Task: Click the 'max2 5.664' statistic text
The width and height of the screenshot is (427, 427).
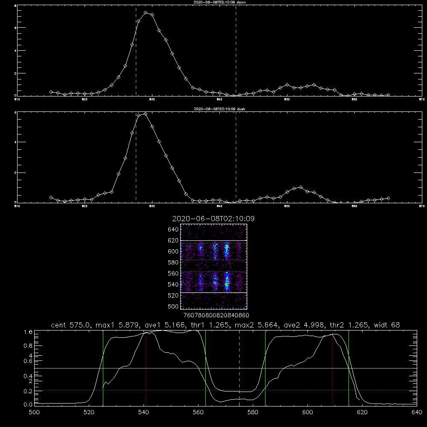Action: tap(255, 325)
